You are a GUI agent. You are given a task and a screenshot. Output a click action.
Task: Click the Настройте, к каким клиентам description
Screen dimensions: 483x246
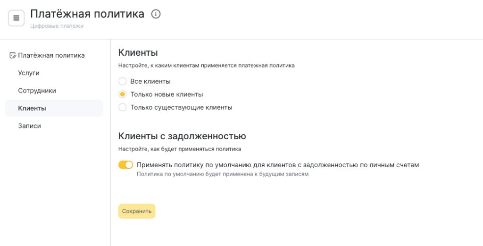[207, 65]
